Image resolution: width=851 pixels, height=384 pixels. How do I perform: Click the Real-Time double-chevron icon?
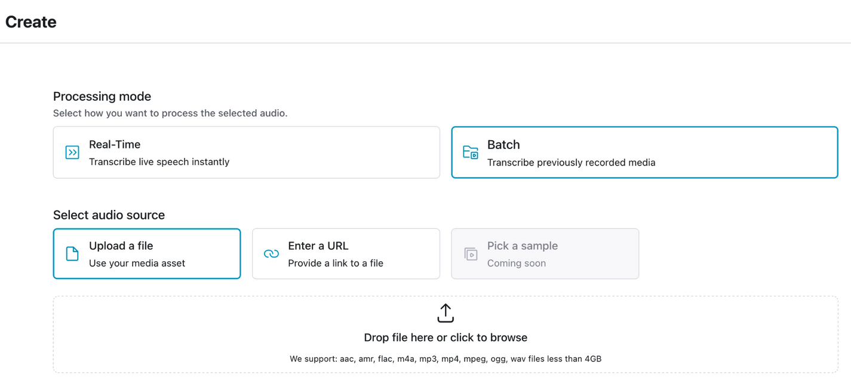(72, 153)
